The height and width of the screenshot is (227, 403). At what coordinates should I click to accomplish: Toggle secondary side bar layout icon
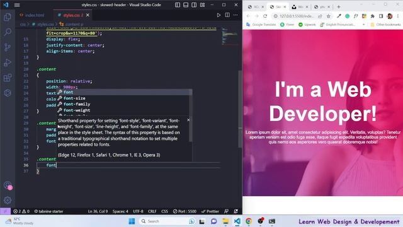click(x=194, y=5)
